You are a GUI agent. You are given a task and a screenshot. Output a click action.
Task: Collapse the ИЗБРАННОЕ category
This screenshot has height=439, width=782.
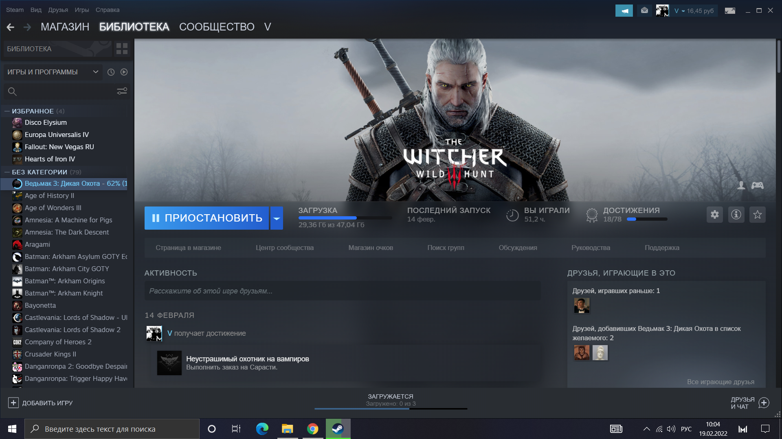pos(7,111)
